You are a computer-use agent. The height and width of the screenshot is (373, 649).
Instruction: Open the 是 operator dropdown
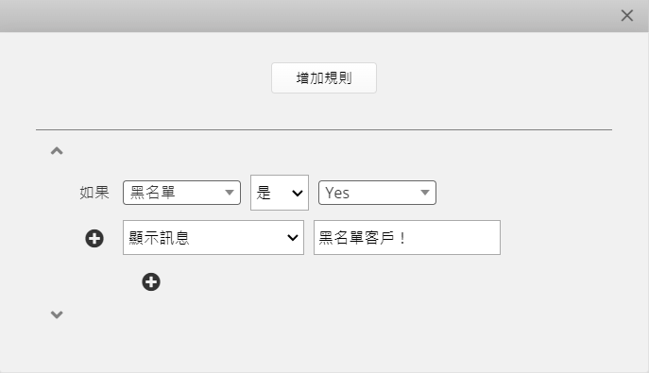[x=280, y=193]
